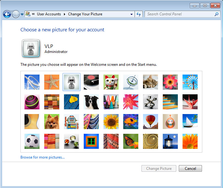Select the sailboat on beach picture
Screen dimensions: 223x188
pyautogui.click(x=190, y=122)
